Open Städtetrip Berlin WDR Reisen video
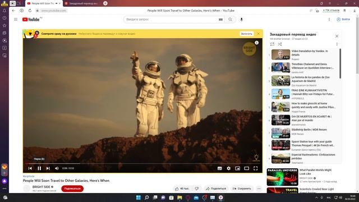Screen dimensions: 359x202 303,133
